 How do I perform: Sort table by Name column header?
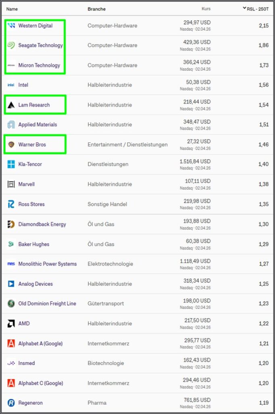point(12,9)
